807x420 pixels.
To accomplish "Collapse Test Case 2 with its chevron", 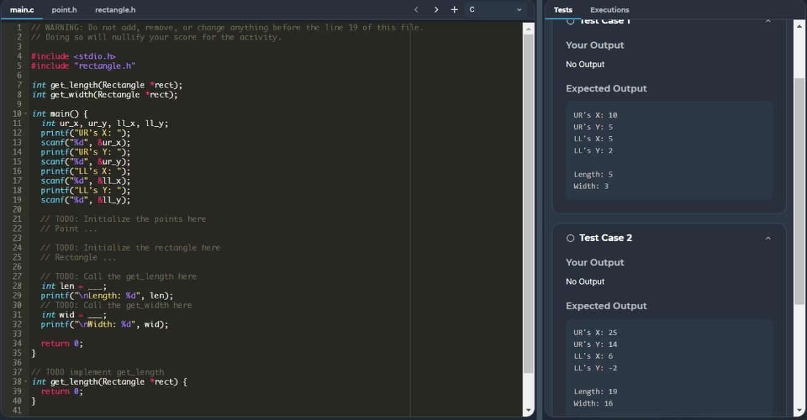I will pyautogui.click(x=768, y=238).
